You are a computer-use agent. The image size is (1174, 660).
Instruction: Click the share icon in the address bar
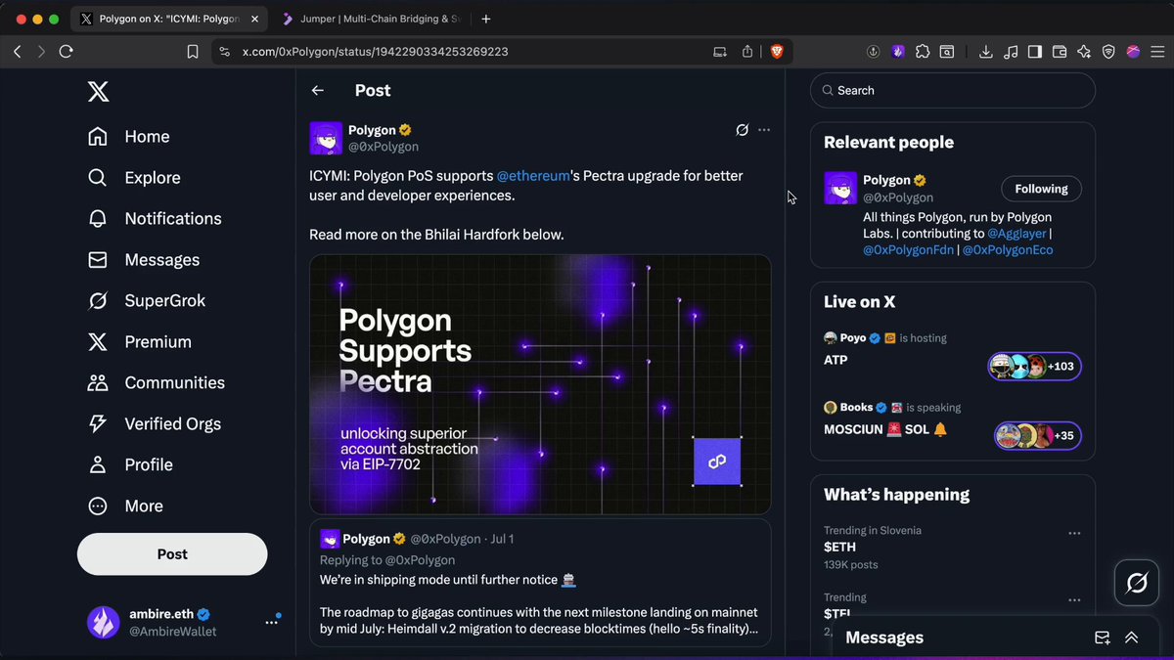tap(747, 52)
